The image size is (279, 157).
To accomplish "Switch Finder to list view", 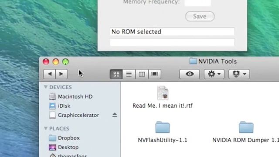I will (x=129, y=74).
